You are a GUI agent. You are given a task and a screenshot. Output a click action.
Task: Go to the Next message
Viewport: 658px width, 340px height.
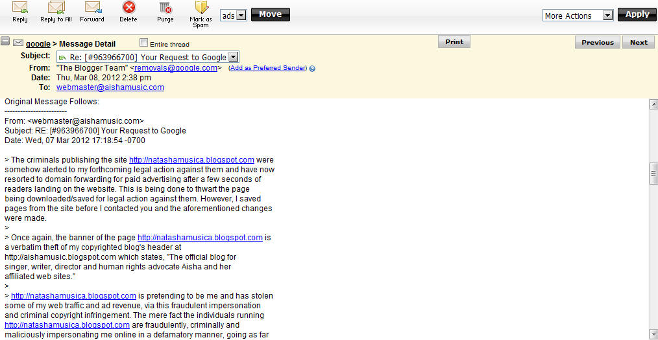coord(639,42)
